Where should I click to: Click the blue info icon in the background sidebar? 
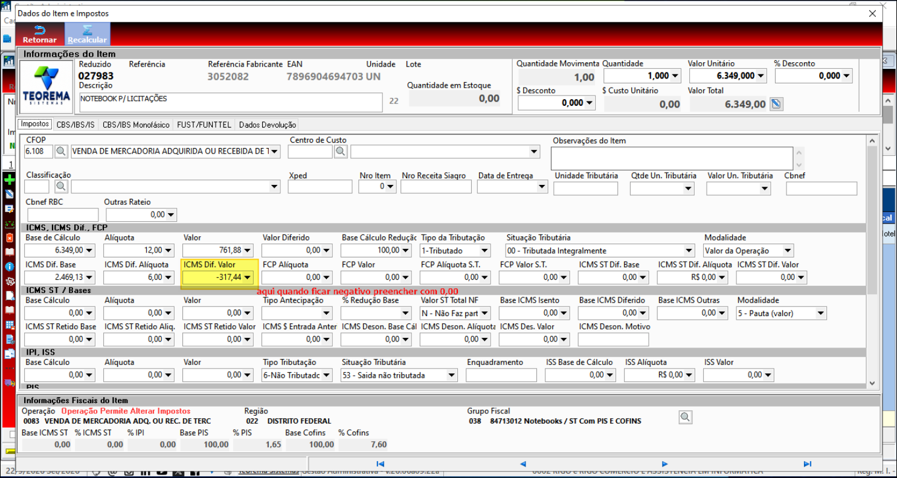tap(10, 266)
